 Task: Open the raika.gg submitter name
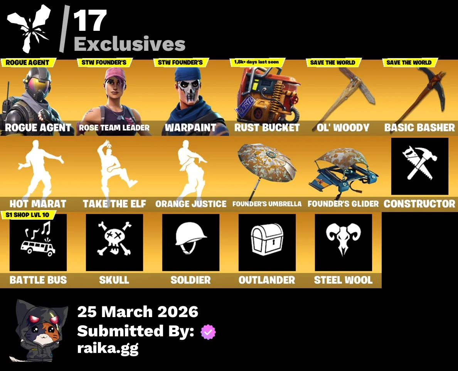(x=108, y=349)
